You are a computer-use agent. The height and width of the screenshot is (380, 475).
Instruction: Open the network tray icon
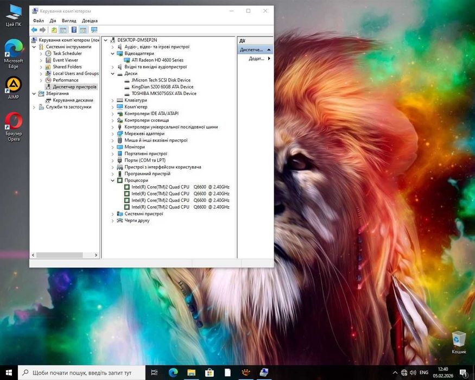[x=404, y=372]
